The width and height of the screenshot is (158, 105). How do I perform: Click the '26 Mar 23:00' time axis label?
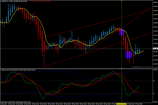coord(107,104)
